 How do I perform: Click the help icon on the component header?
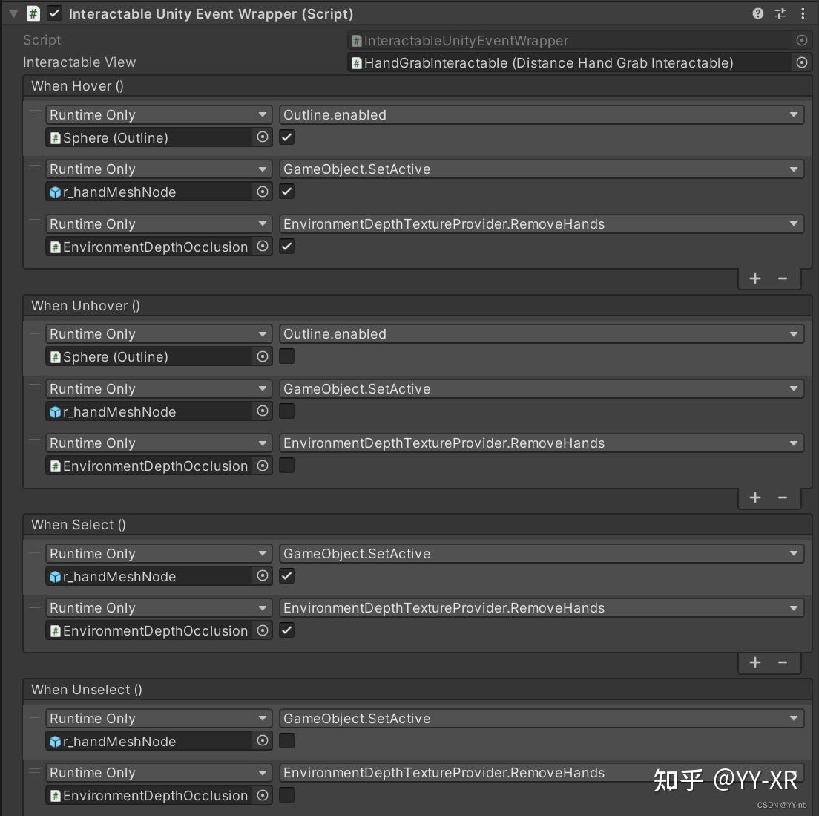pyautogui.click(x=757, y=13)
